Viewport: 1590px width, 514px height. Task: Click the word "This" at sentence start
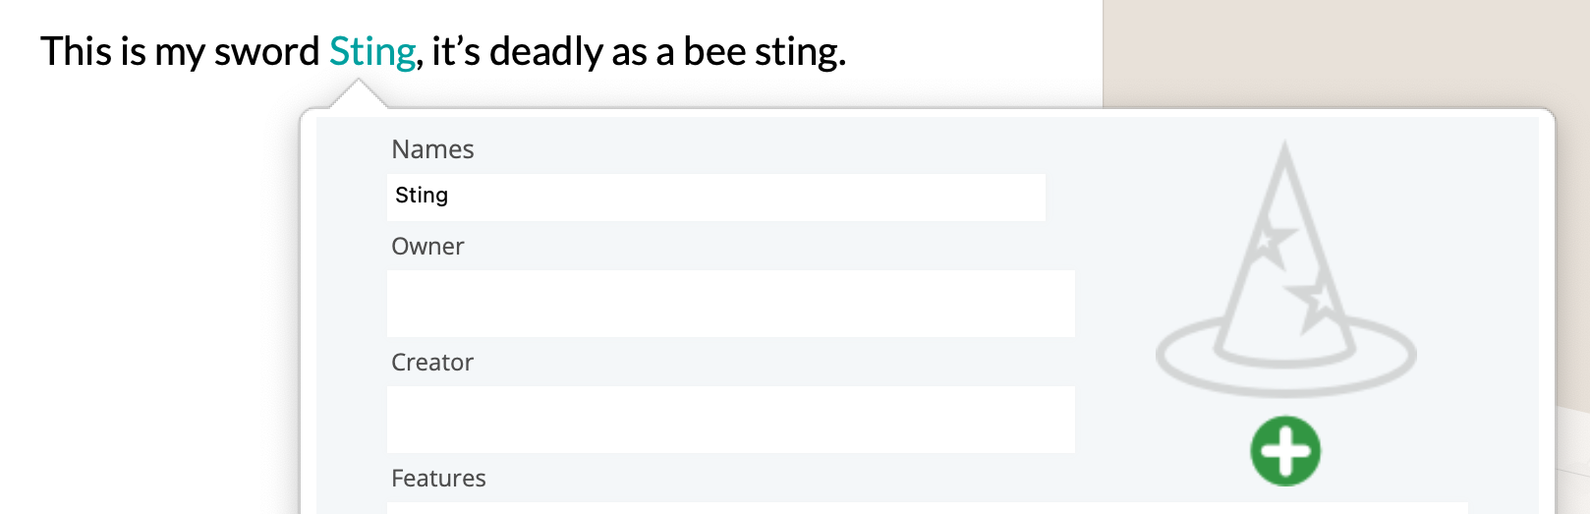pyautogui.click(x=76, y=52)
